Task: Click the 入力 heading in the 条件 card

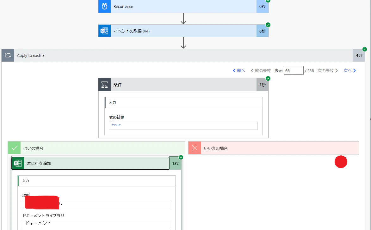Action: tap(112, 102)
